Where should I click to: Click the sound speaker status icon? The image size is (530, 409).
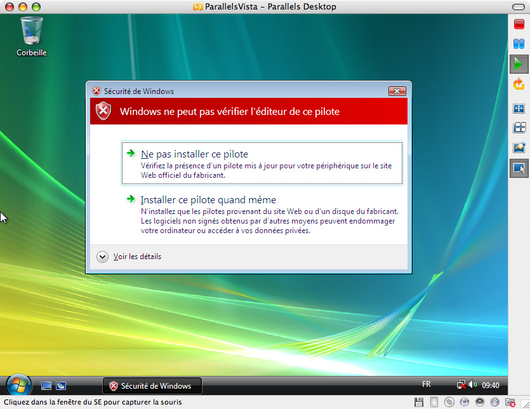pyautogui.click(x=480, y=402)
